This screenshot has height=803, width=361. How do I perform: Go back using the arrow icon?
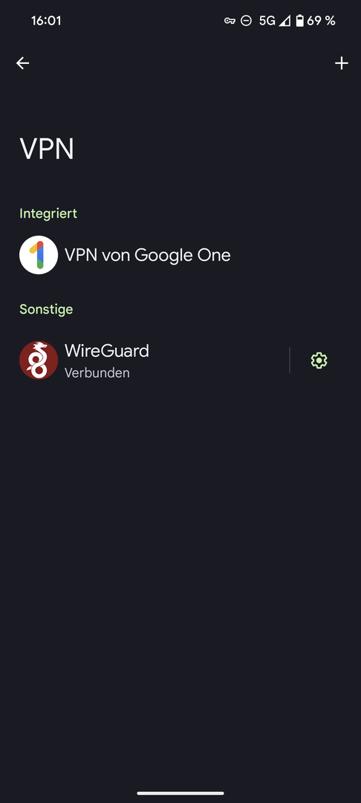(x=22, y=63)
